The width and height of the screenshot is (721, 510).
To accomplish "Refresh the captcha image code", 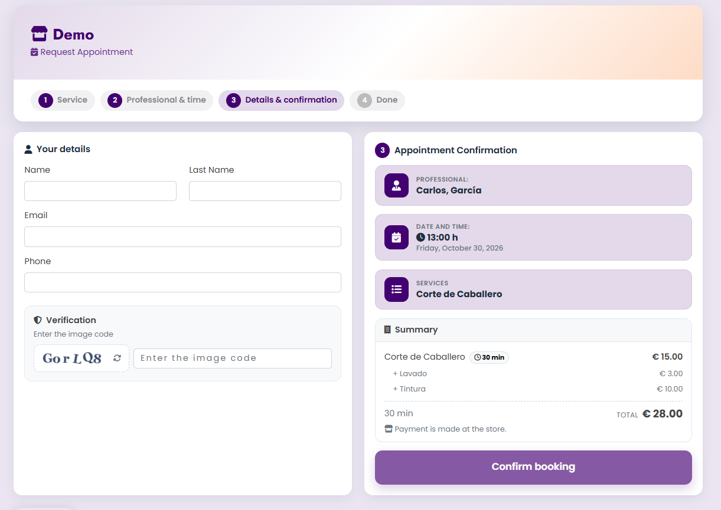I will tap(117, 358).
